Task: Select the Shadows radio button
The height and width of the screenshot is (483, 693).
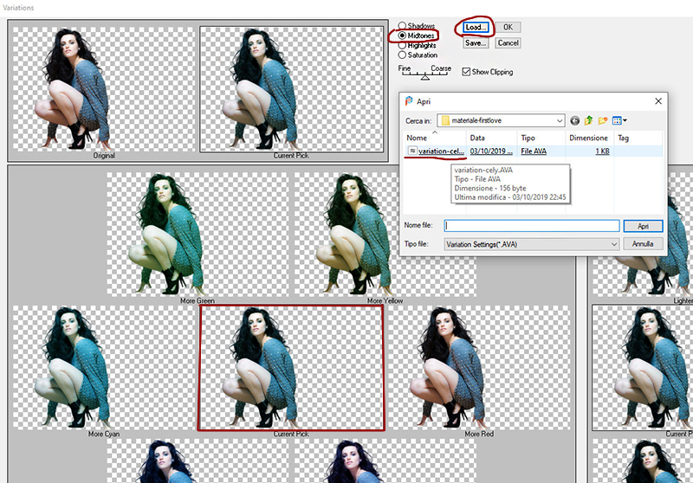Action: [x=402, y=26]
